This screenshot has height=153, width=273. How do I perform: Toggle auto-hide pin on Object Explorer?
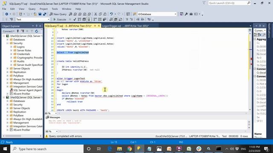[x=37, y=26]
